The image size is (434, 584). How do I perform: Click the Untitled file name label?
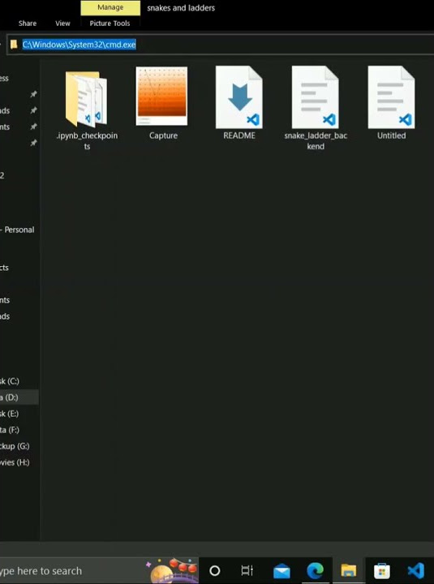pos(391,135)
